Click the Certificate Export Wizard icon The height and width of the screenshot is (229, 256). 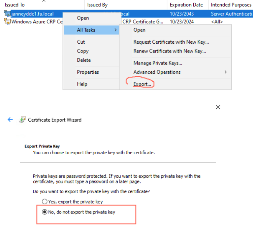[22, 120]
